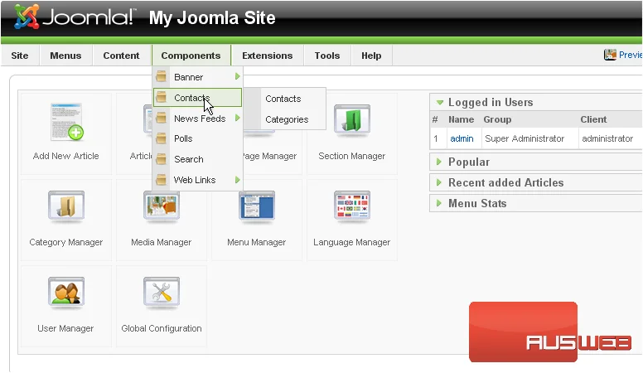Expand the Menu Stats panel
This screenshot has height=373, width=643.
(x=439, y=203)
